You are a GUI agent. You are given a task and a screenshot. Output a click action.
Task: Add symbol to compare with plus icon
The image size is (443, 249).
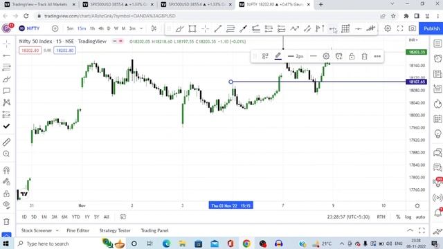point(55,28)
